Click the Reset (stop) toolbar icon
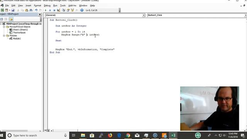The width and height of the screenshot is (247, 139). click(54, 10)
